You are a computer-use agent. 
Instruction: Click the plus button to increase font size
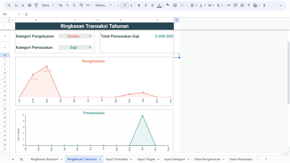tap(131, 5)
